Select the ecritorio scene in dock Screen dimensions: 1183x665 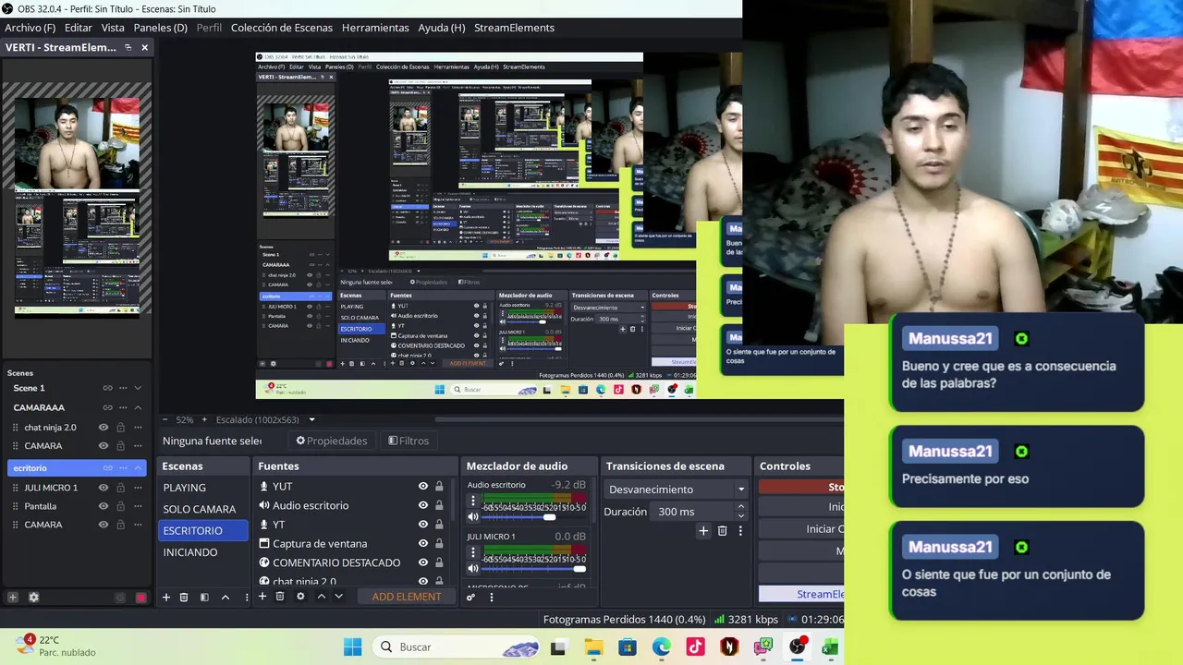click(76, 468)
